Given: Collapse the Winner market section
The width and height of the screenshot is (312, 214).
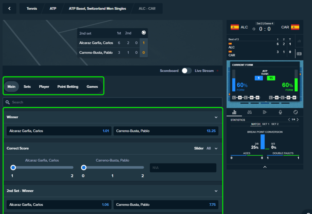Looking at the screenshot, I should click(216, 117).
